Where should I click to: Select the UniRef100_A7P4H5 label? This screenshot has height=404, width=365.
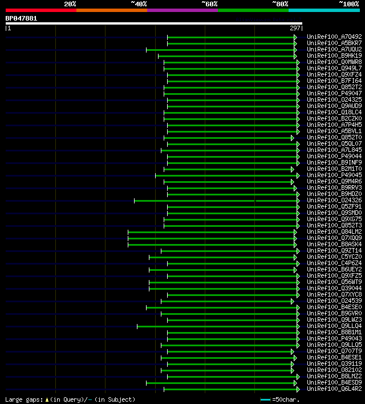click(x=334, y=125)
